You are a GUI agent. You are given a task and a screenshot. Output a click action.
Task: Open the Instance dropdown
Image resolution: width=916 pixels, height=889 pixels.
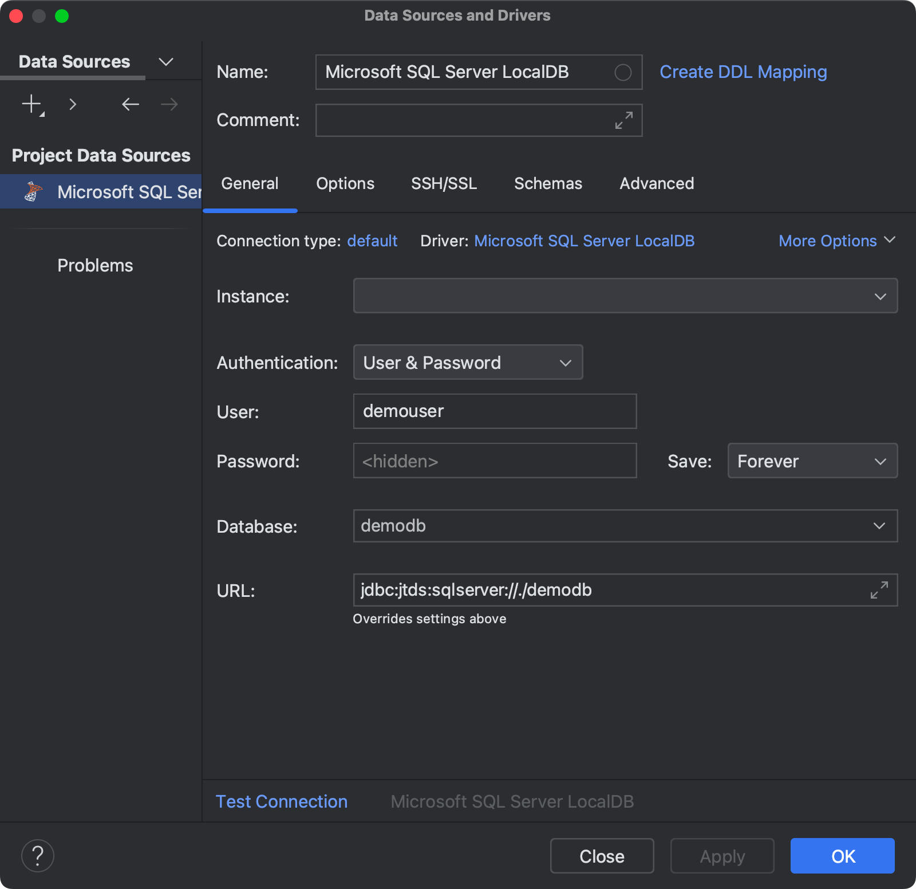tap(880, 296)
